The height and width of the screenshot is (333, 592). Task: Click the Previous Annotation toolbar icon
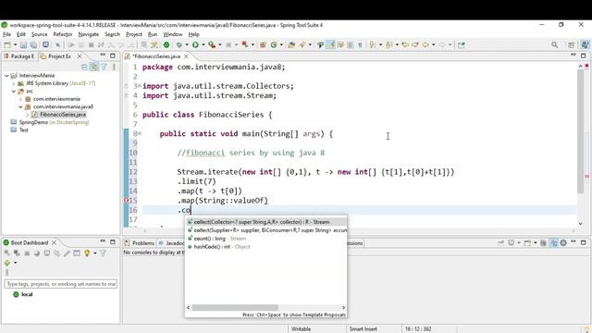(389, 45)
